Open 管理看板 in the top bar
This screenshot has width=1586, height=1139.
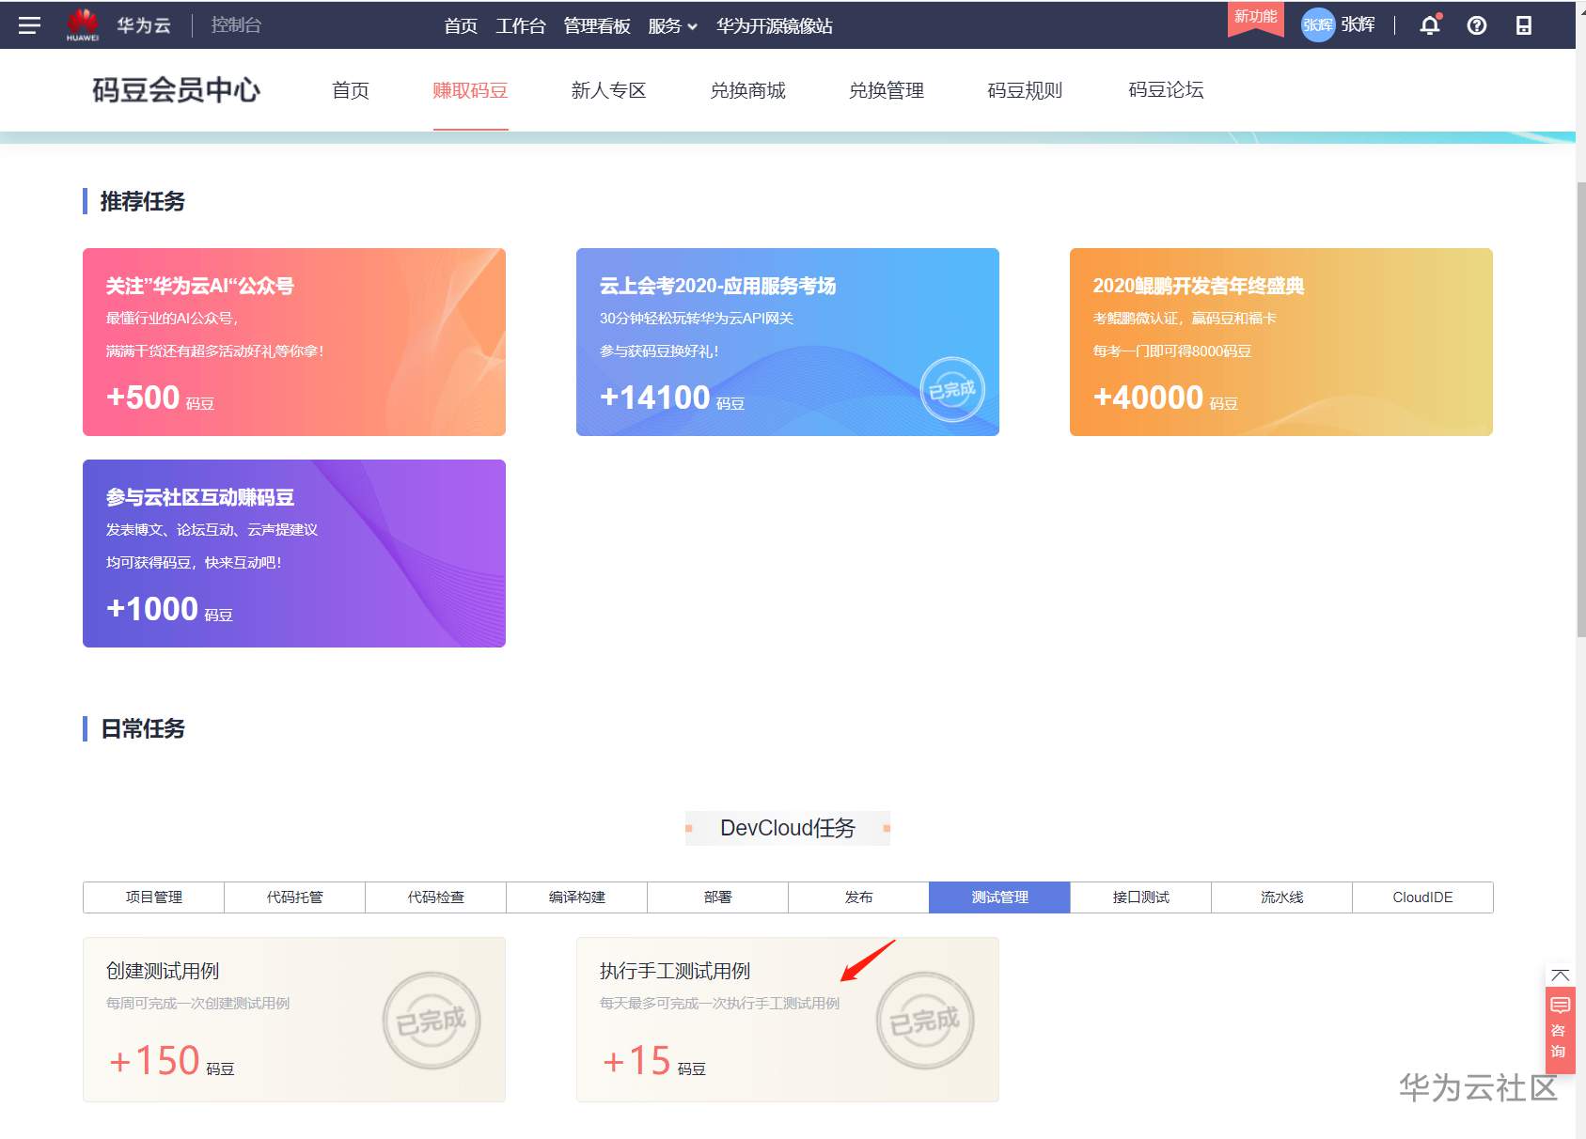coord(597,25)
